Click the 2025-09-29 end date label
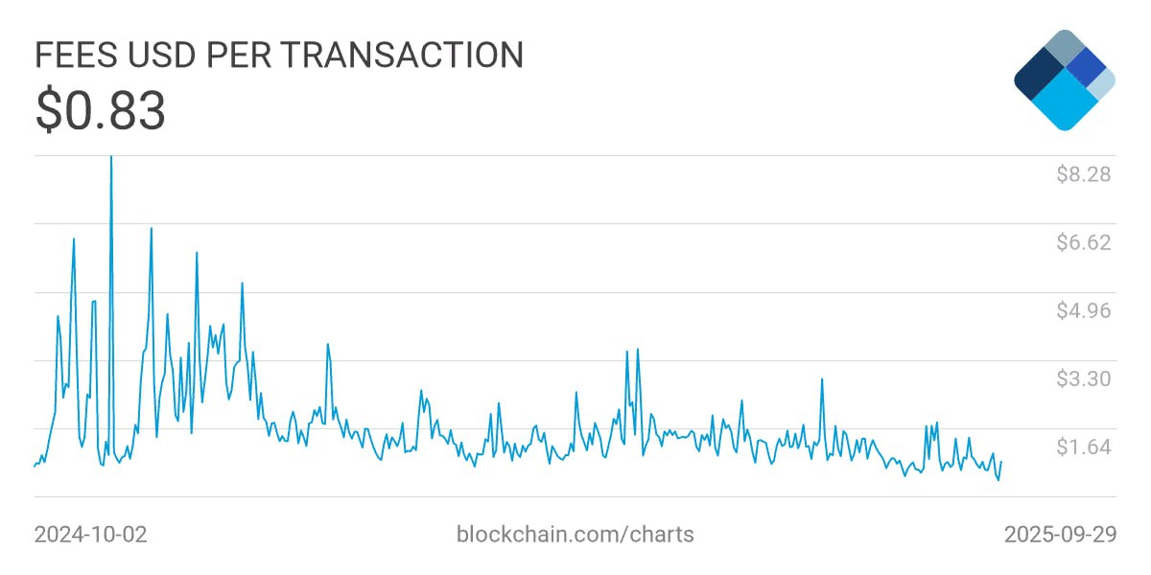1151x575 pixels. click(x=1060, y=534)
